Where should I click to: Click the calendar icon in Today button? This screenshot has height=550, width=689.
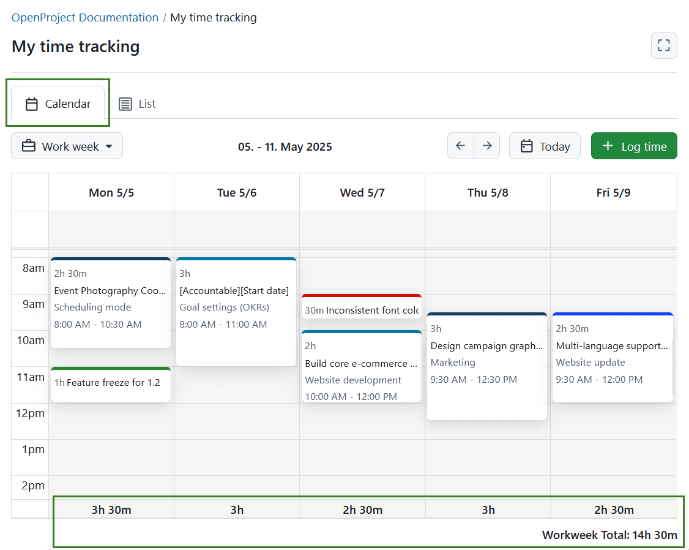[x=526, y=146]
